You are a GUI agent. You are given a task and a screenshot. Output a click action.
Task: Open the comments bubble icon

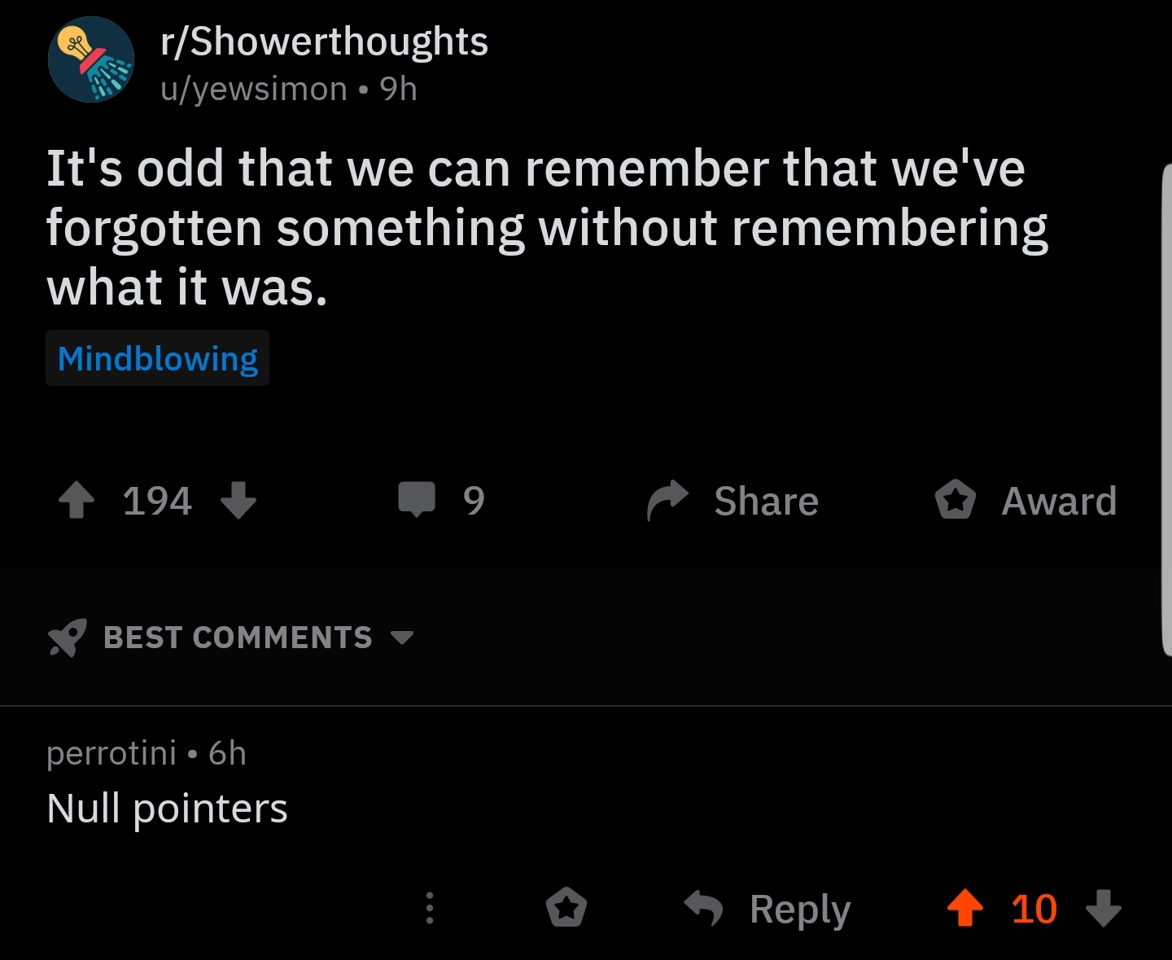pos(417,500)
